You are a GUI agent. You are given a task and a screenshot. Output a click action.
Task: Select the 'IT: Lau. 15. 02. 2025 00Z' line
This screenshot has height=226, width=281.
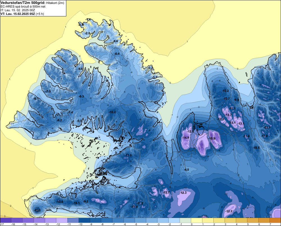click(18, 10)
